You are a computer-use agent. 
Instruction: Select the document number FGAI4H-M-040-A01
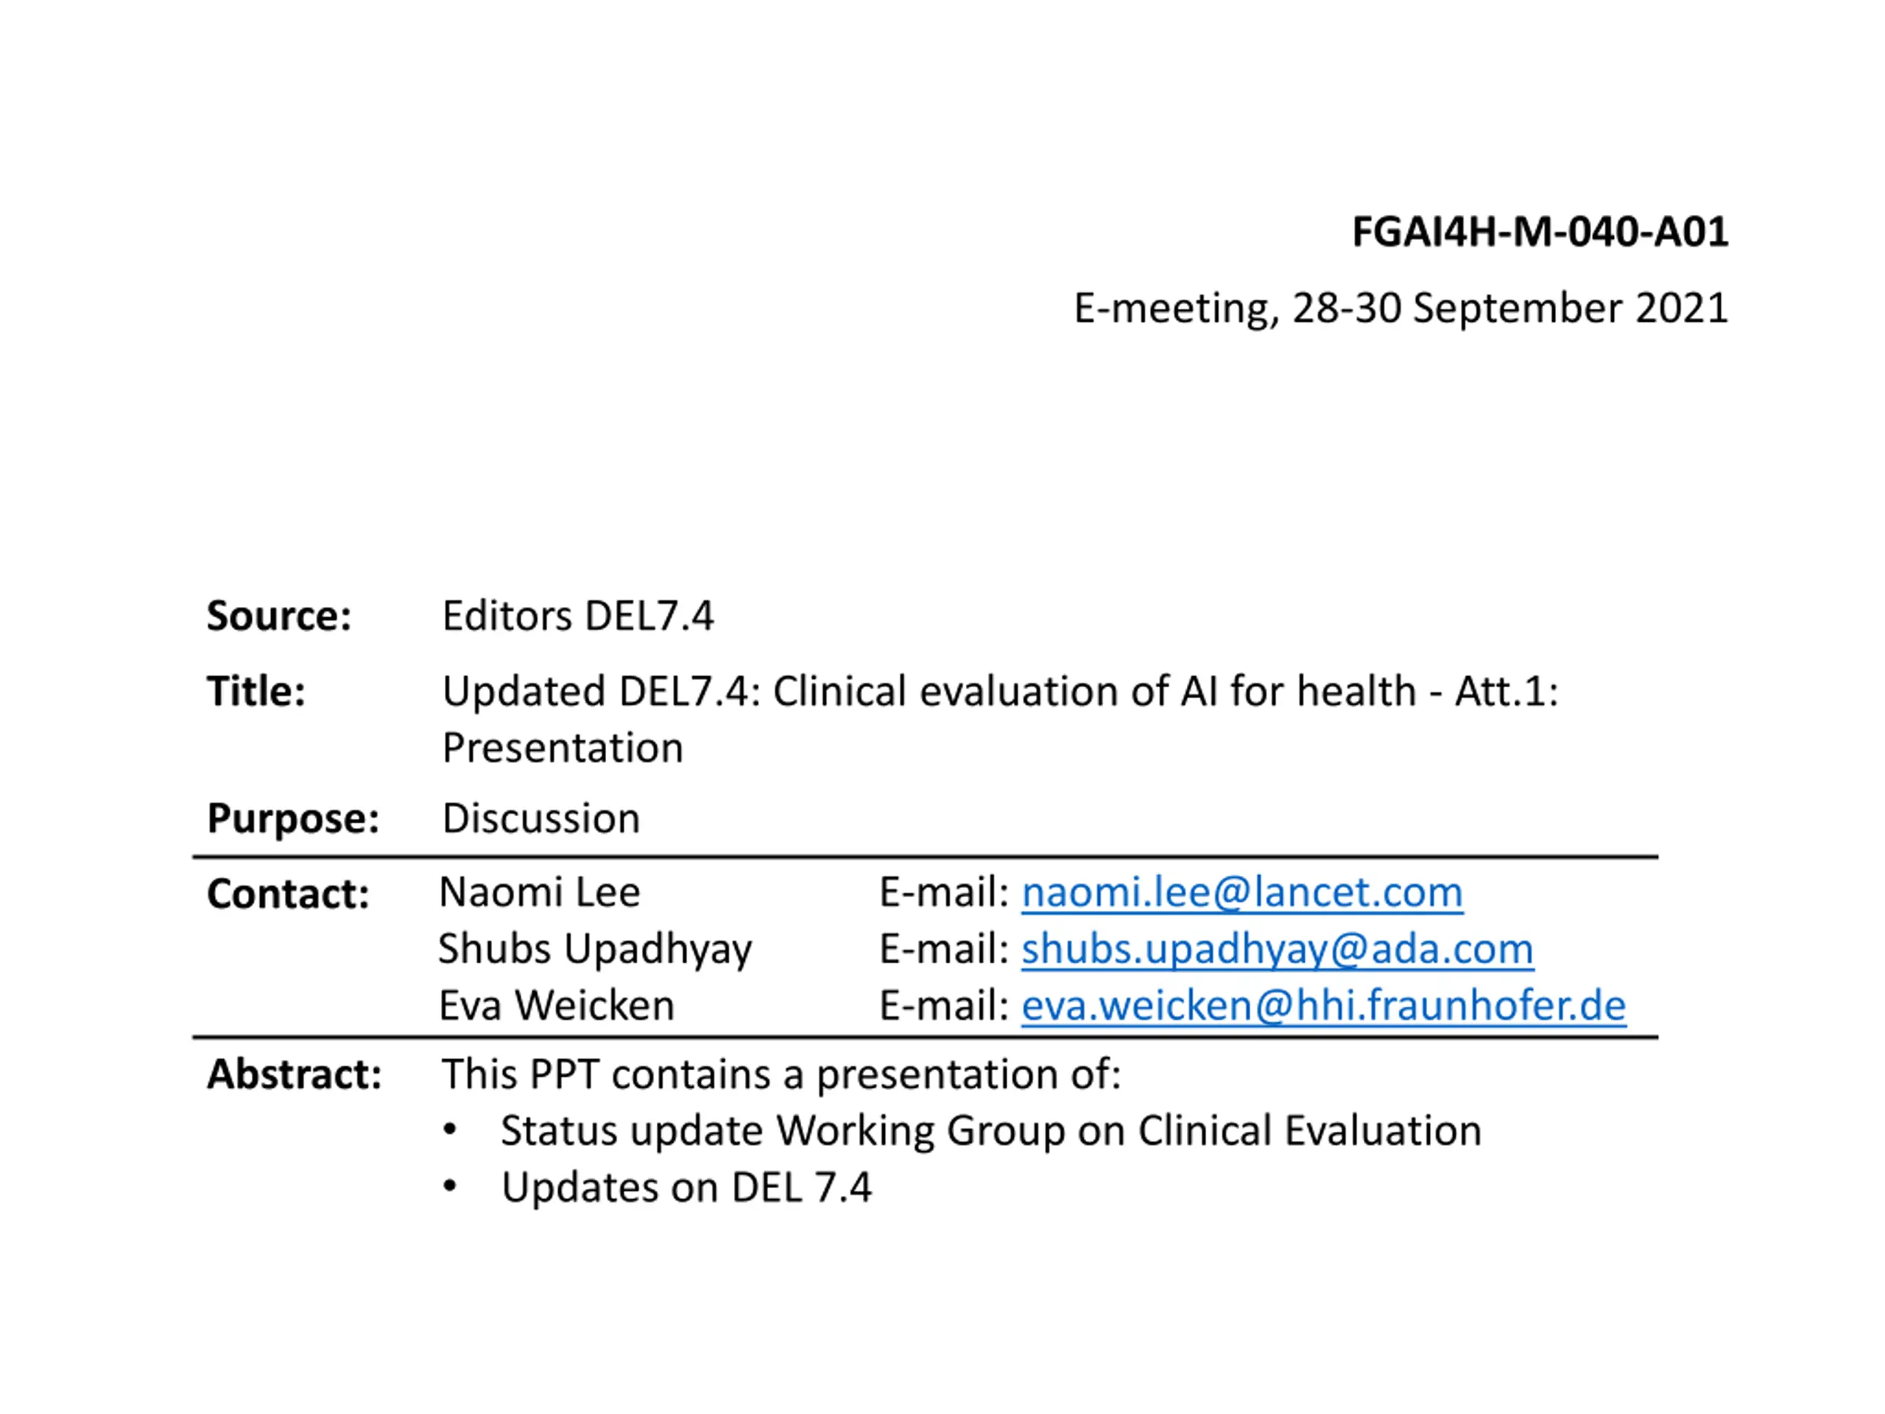coord(1540,232)
